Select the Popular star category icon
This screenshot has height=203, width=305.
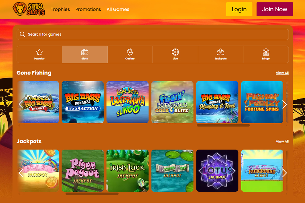click(39, 52)
